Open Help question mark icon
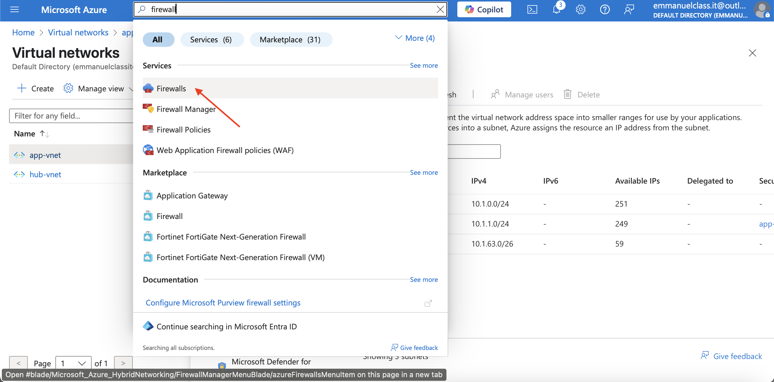The height and width of the screenshot is (382, 774). 605,9
